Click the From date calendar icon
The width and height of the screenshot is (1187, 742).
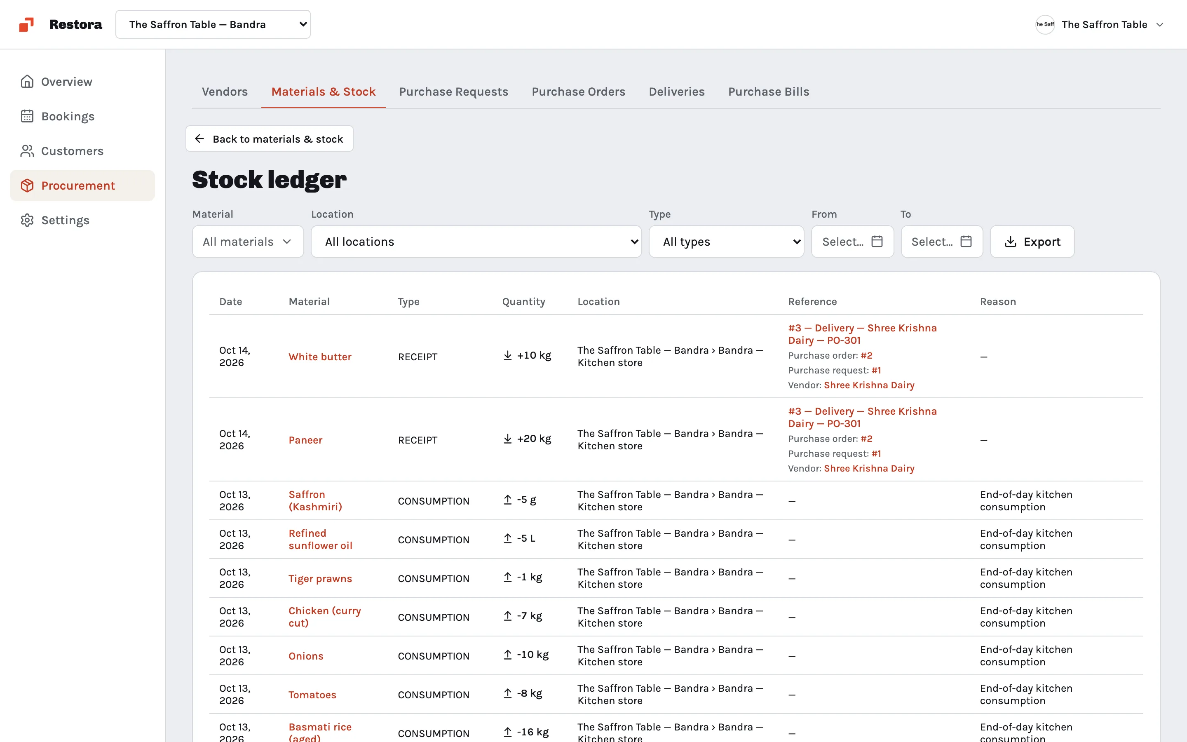tap(877, 242)
